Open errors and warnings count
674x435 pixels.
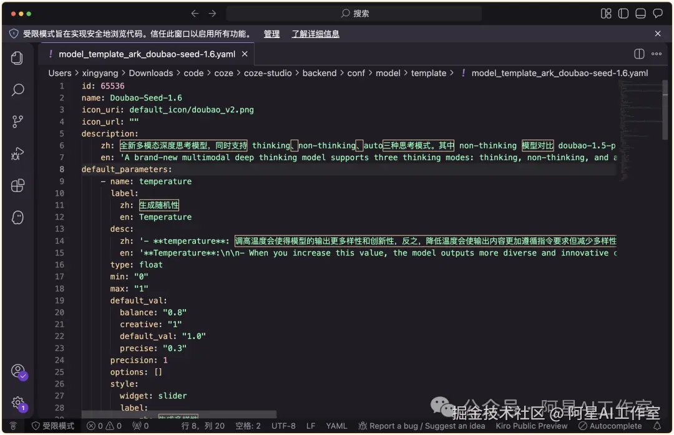(104, 426)
